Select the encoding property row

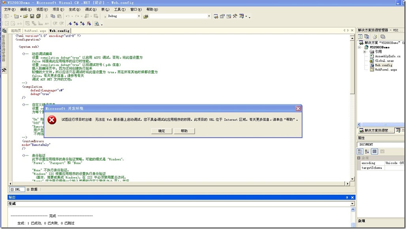point(382,163)
